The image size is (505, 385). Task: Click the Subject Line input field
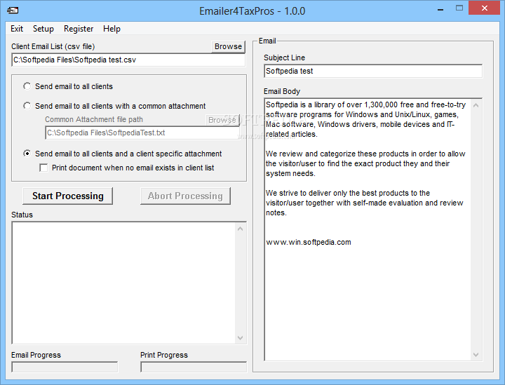click(x=373, y=71)
